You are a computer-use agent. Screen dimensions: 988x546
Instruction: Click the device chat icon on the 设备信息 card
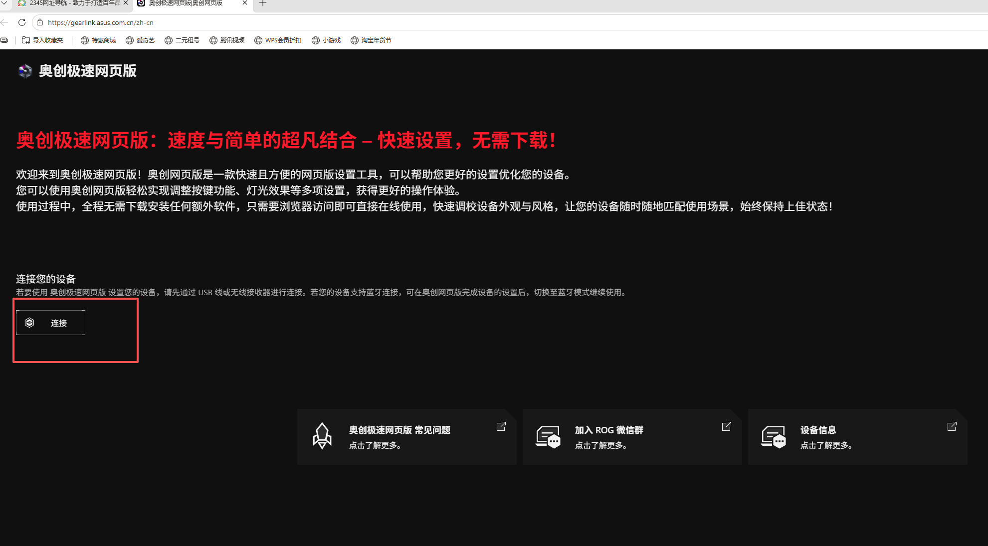(774, 437)
